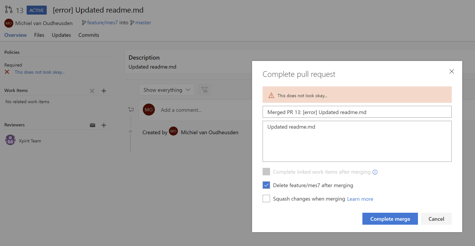475x246 pixels.
Task: Open the Learn more link
Action: 360,199
